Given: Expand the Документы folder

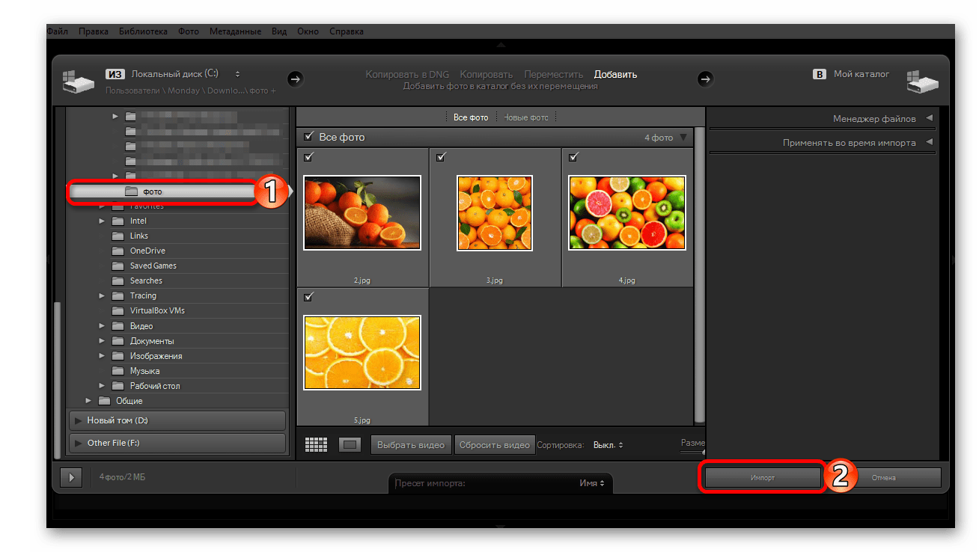Looking at the screenshot, I should [x=102, y=341].
